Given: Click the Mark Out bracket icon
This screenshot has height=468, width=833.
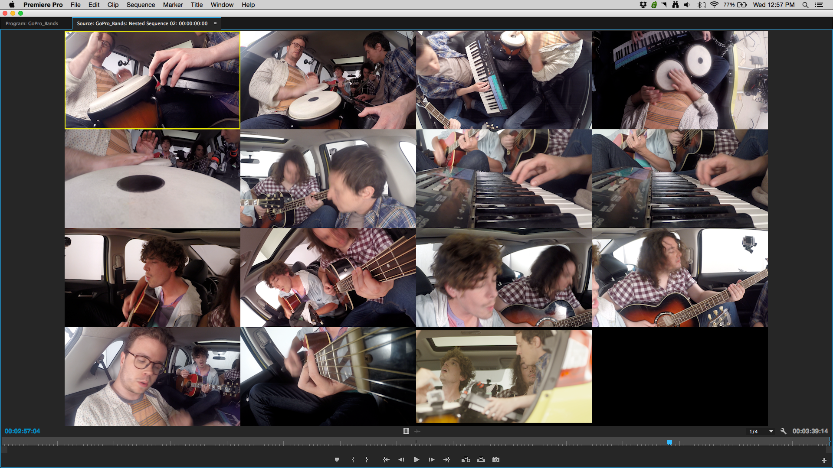Looking at the screenshot, I should click(x=367, y=460).
